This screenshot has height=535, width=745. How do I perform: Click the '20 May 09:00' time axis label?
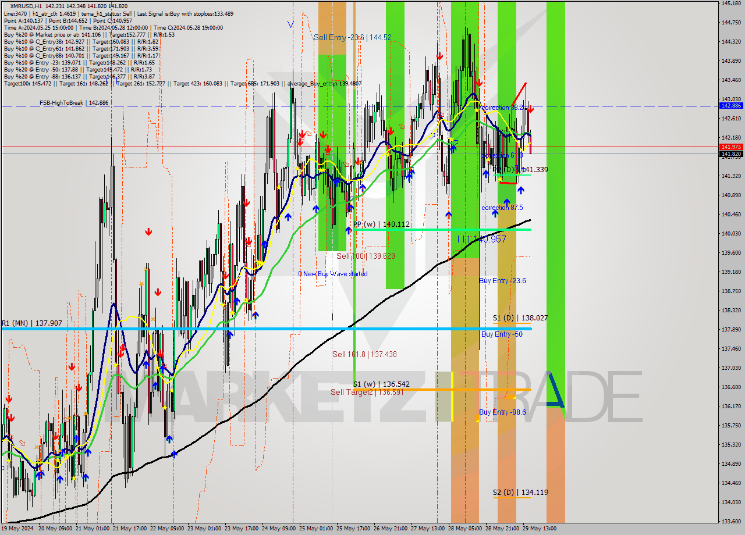[x=55, y=529]
